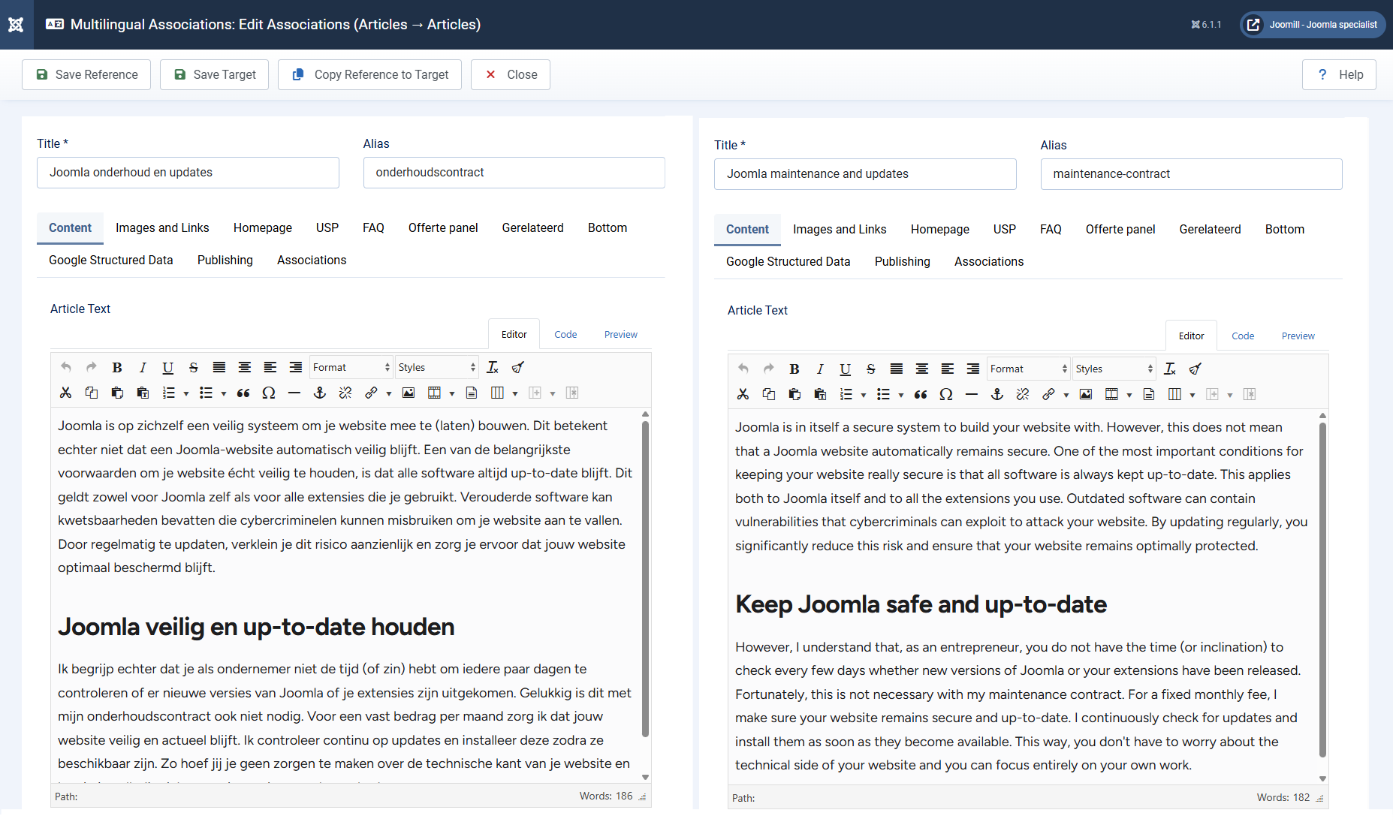The height and width of the screenshot is (822, 1393).
Task: Open Styles dropdown in right editor
Action: pos(1114,369)
